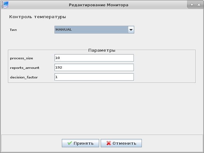Viewport: 204px width, 153px height.
Task: Click the process_size label
Action: tap(21, 58)
